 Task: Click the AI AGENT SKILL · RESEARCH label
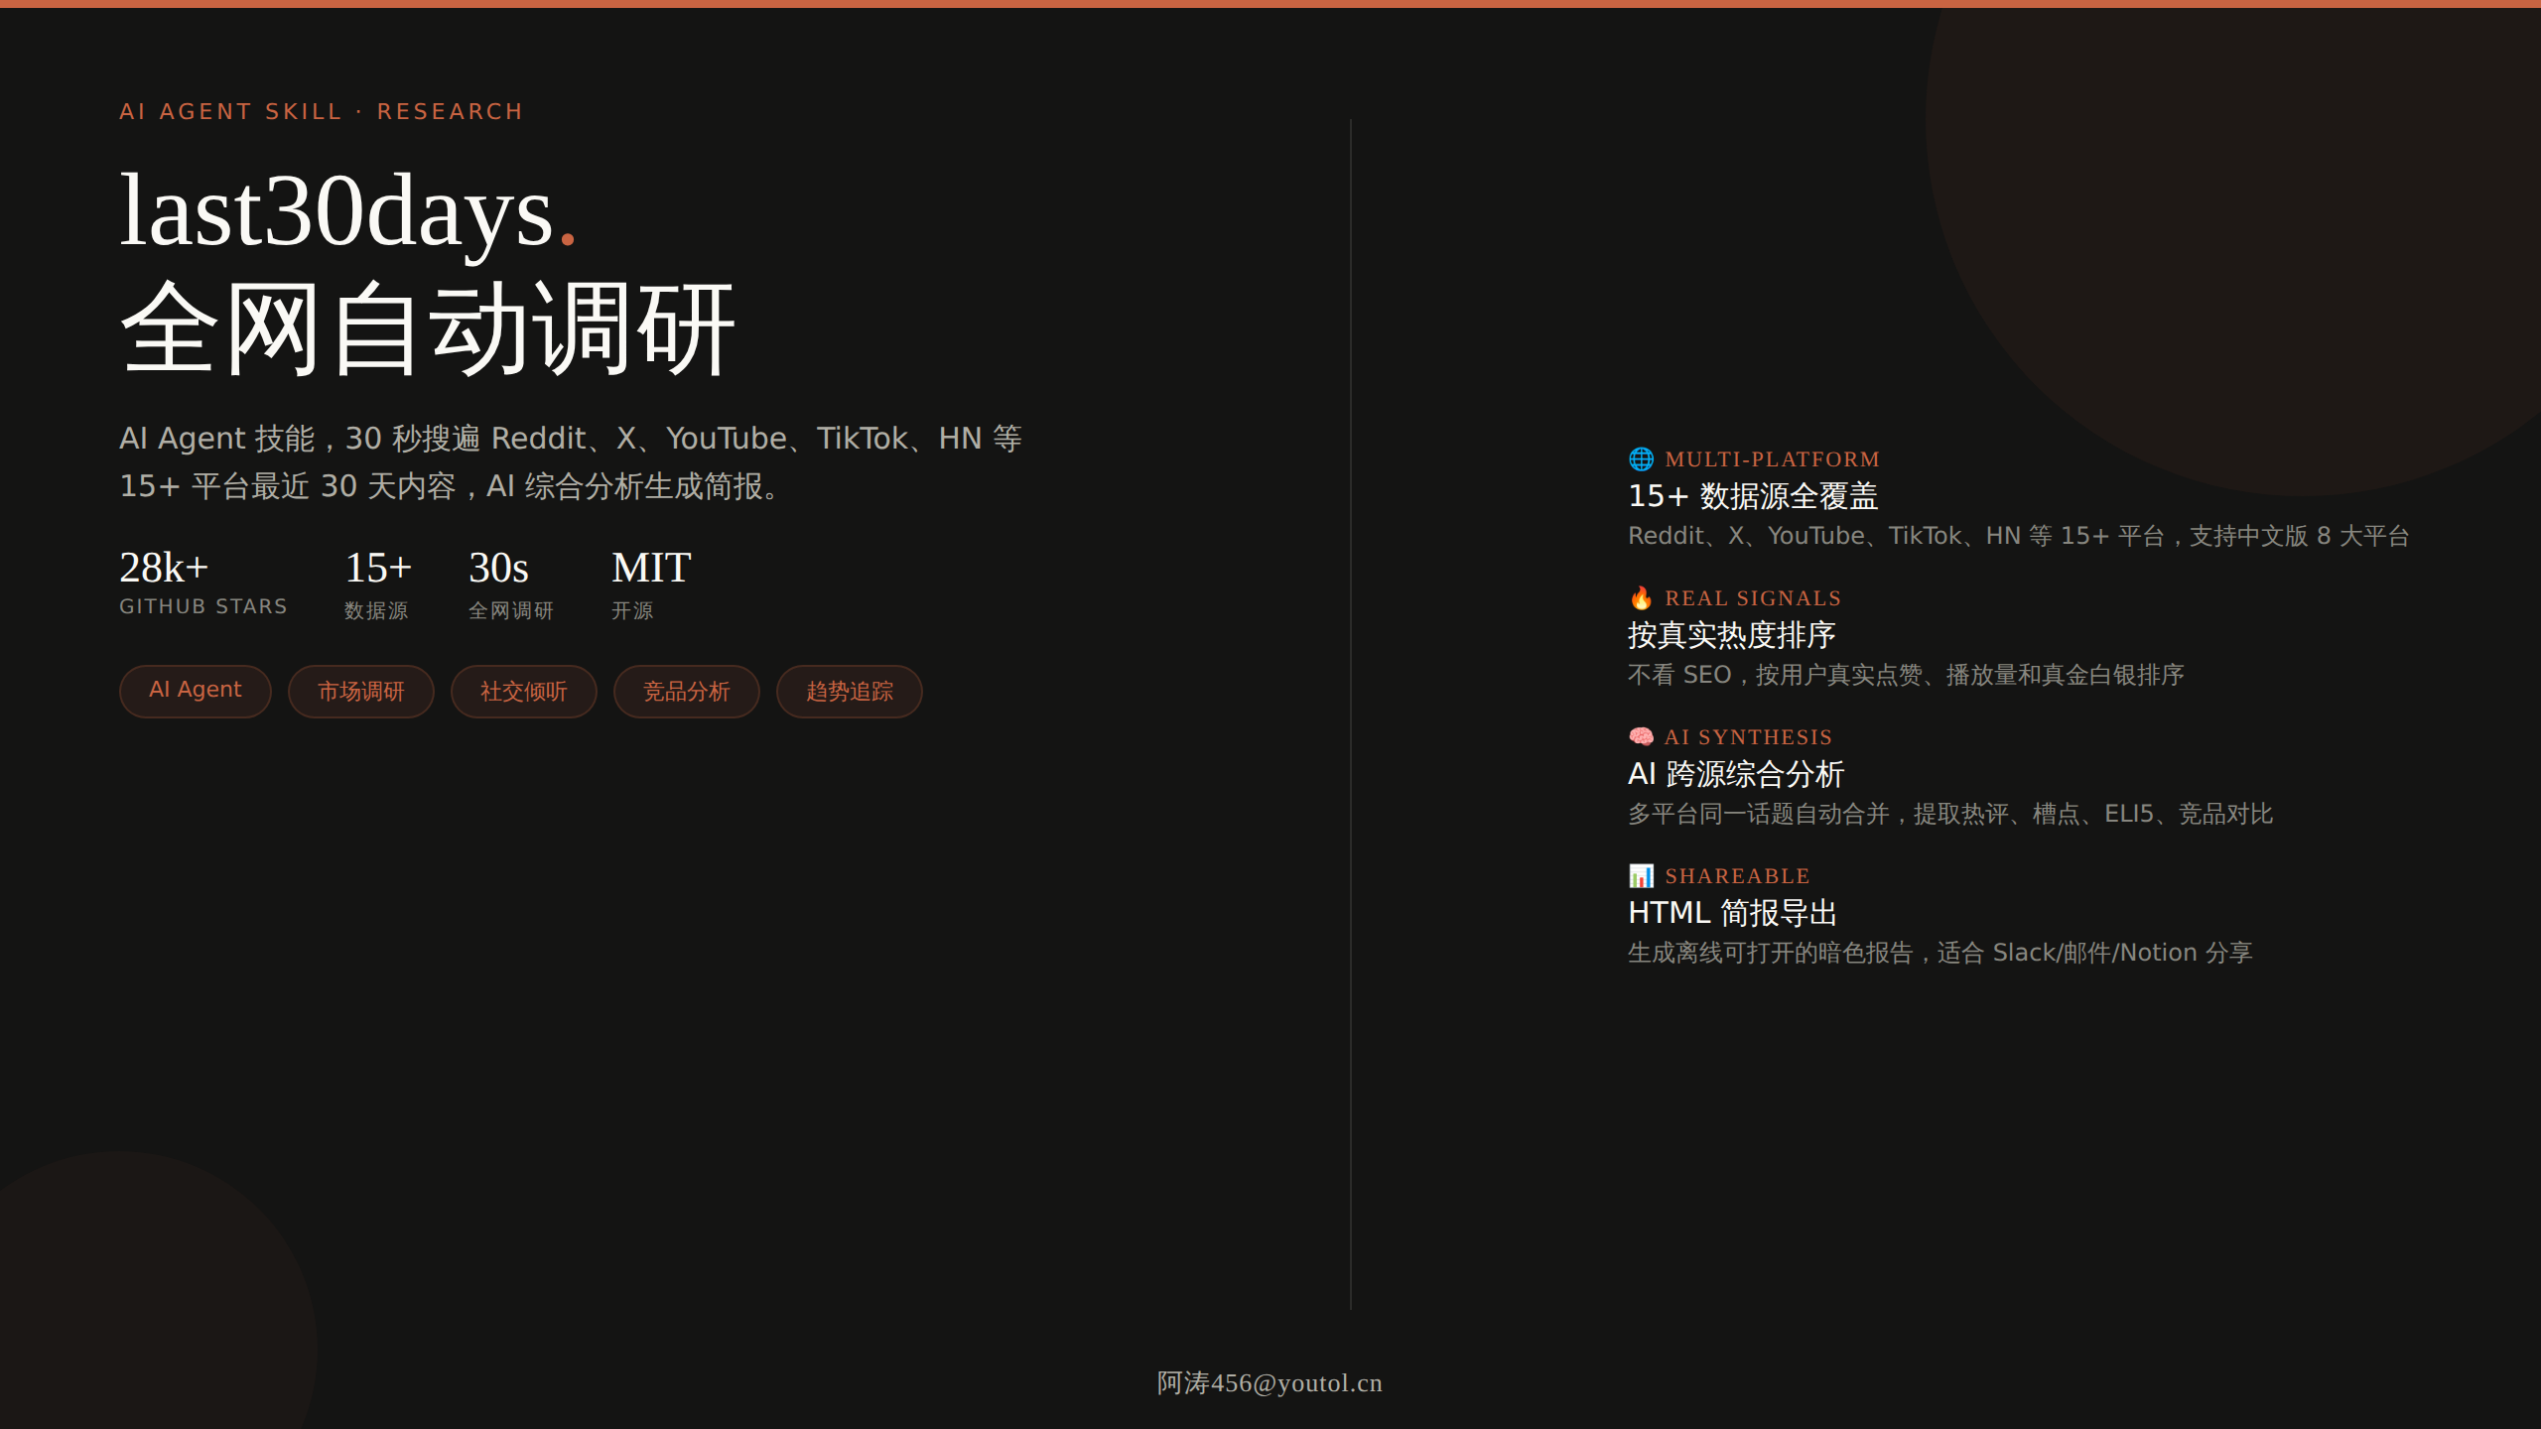(322, 111)
